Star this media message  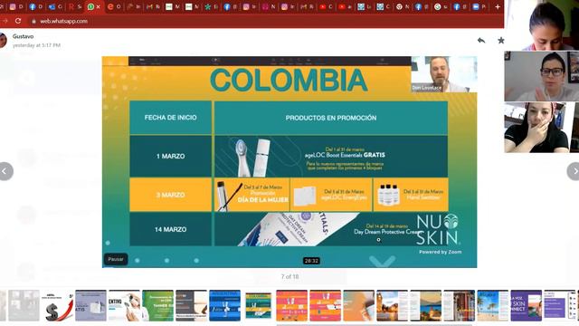(500, 40)
